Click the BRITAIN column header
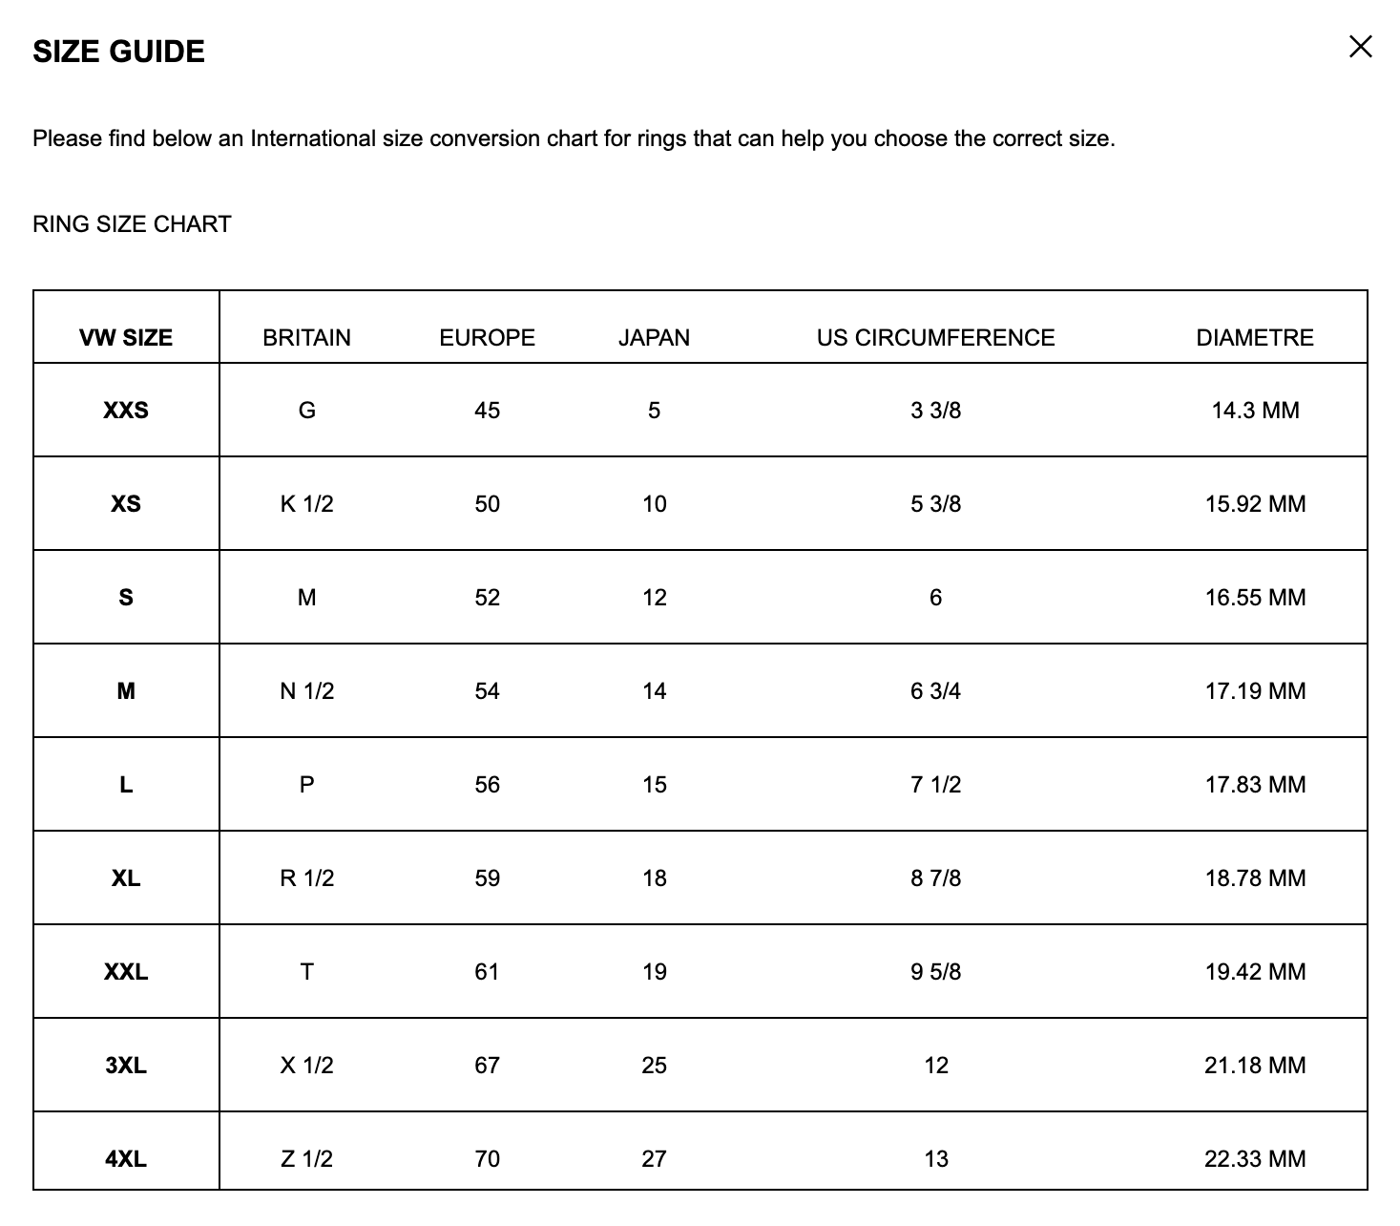Screen dimensions: 1400x1226 [x=306, y=337]
